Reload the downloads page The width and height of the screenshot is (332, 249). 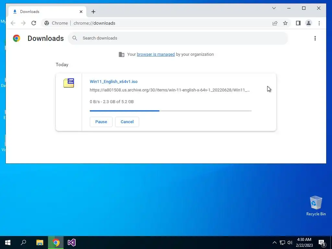tap(34, 23)
